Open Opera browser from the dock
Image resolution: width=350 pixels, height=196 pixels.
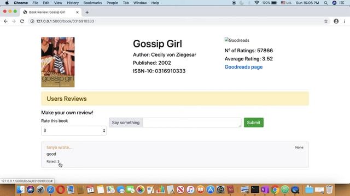coord(61,189)
